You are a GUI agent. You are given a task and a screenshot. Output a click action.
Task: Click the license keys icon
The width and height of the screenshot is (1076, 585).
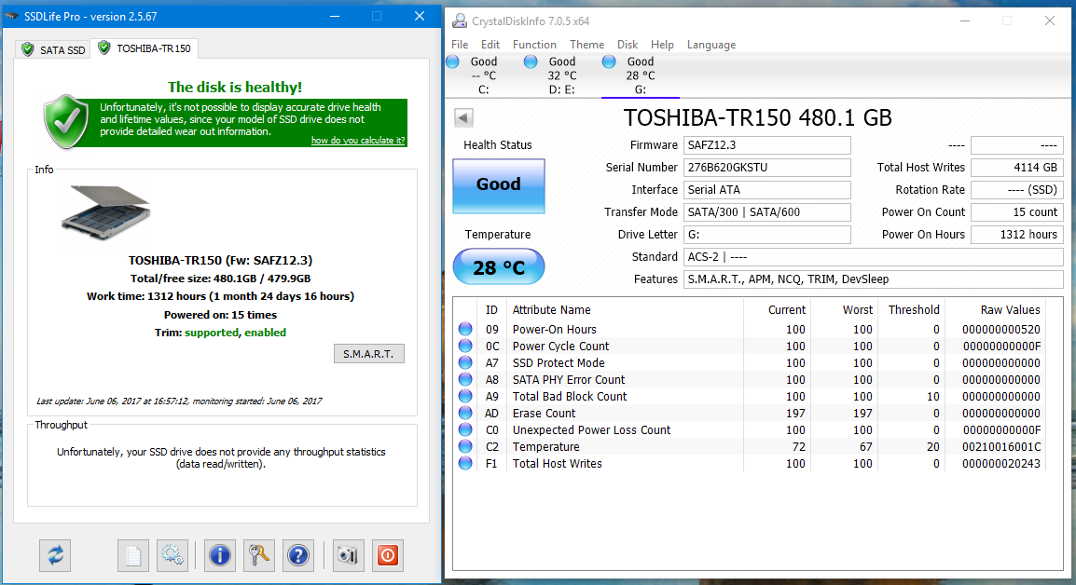[x=258, y=555]
